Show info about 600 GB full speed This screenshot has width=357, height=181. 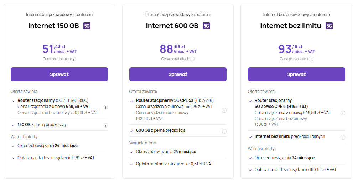224,131
